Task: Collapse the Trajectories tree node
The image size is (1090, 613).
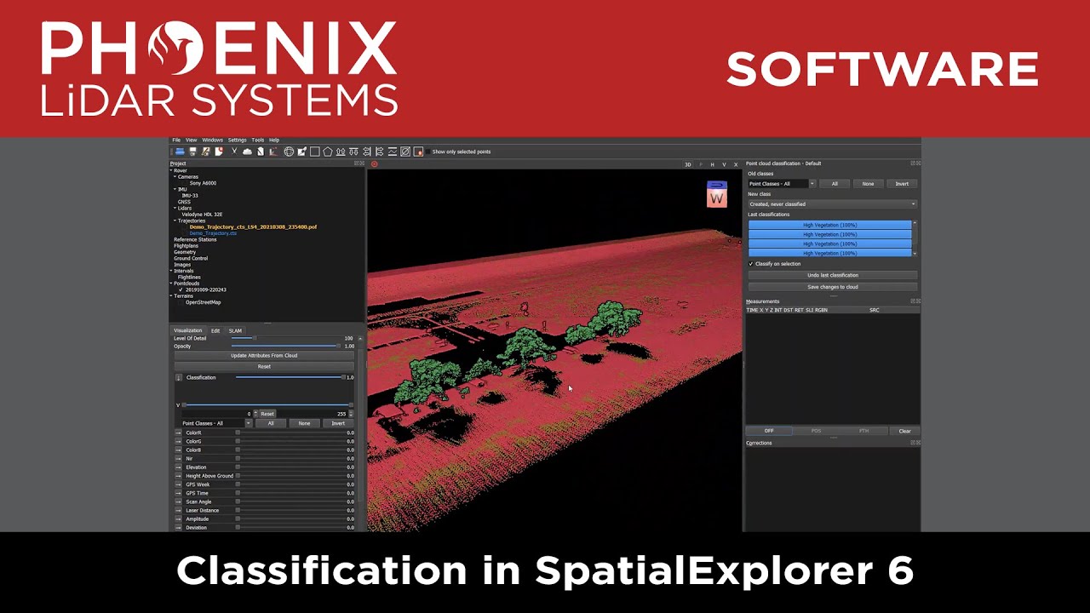Action: point(175,221)
